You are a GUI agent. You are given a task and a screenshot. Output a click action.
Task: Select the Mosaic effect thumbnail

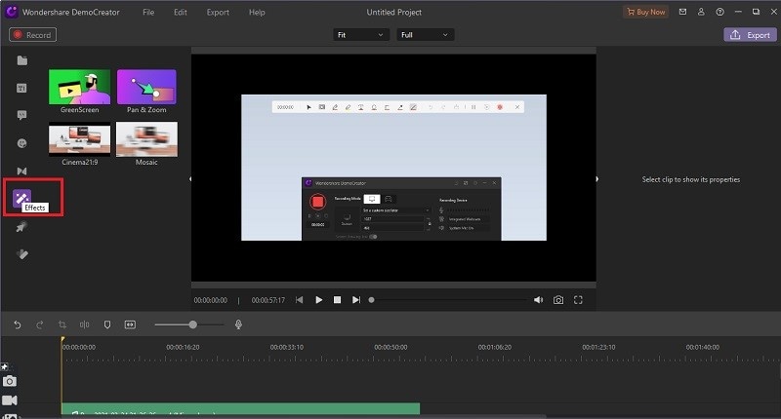click(x=146, y=139)
